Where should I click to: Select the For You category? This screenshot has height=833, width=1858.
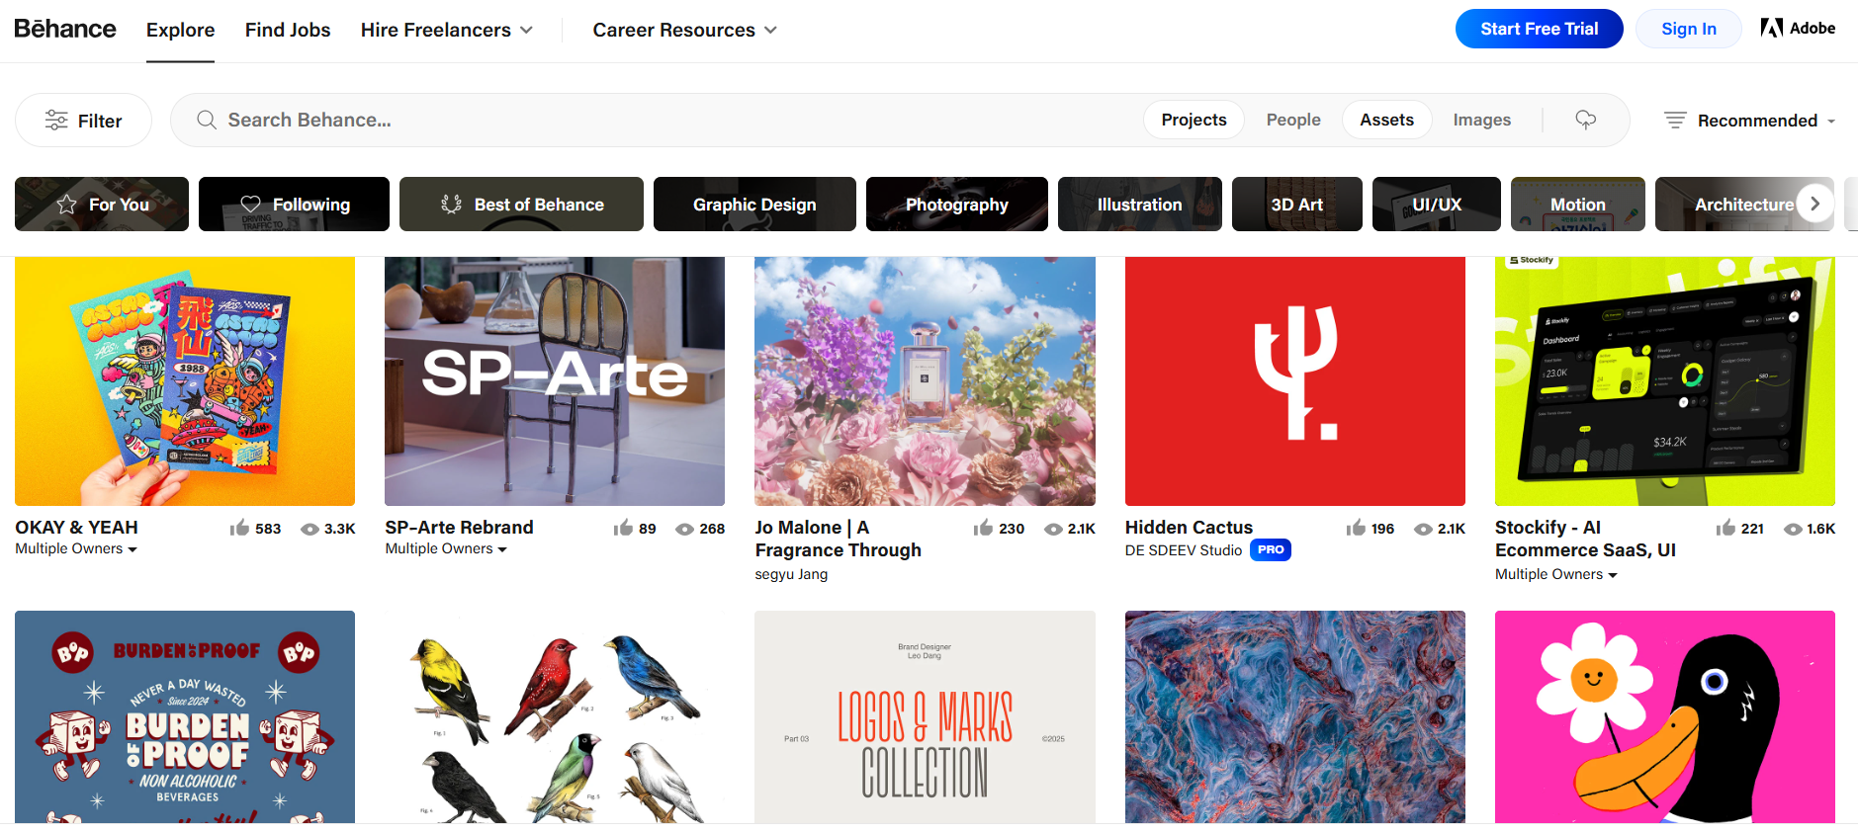(x=102, y=205)
